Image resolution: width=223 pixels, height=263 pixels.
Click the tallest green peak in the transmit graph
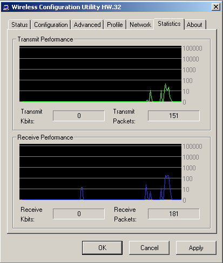[x=166, y=85]
